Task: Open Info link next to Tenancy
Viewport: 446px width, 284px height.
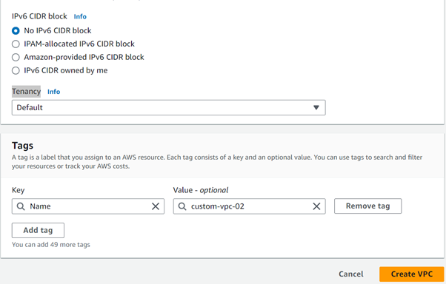Action: tap(54, 92)
